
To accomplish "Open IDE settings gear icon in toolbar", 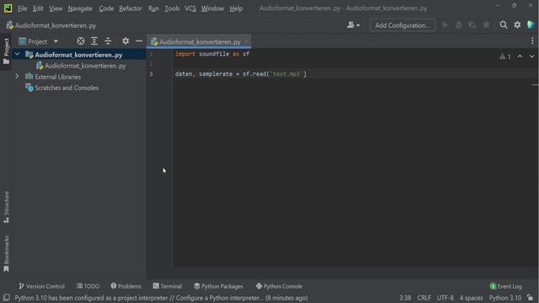I will click(517, 24).
